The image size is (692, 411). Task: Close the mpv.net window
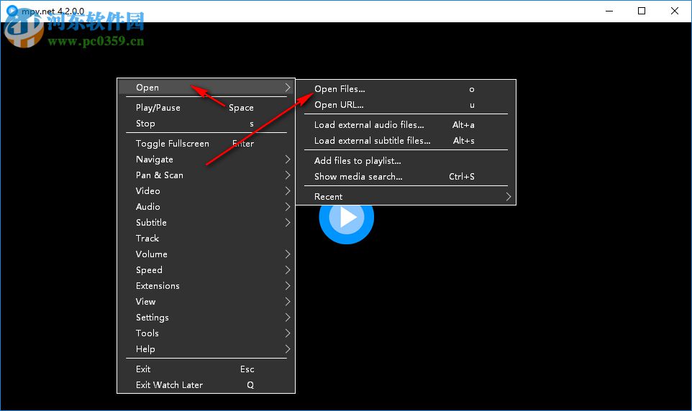point(674,11)
